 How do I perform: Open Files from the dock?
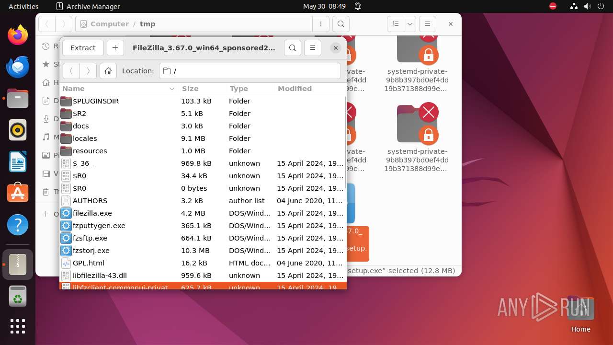click(18, 98)
